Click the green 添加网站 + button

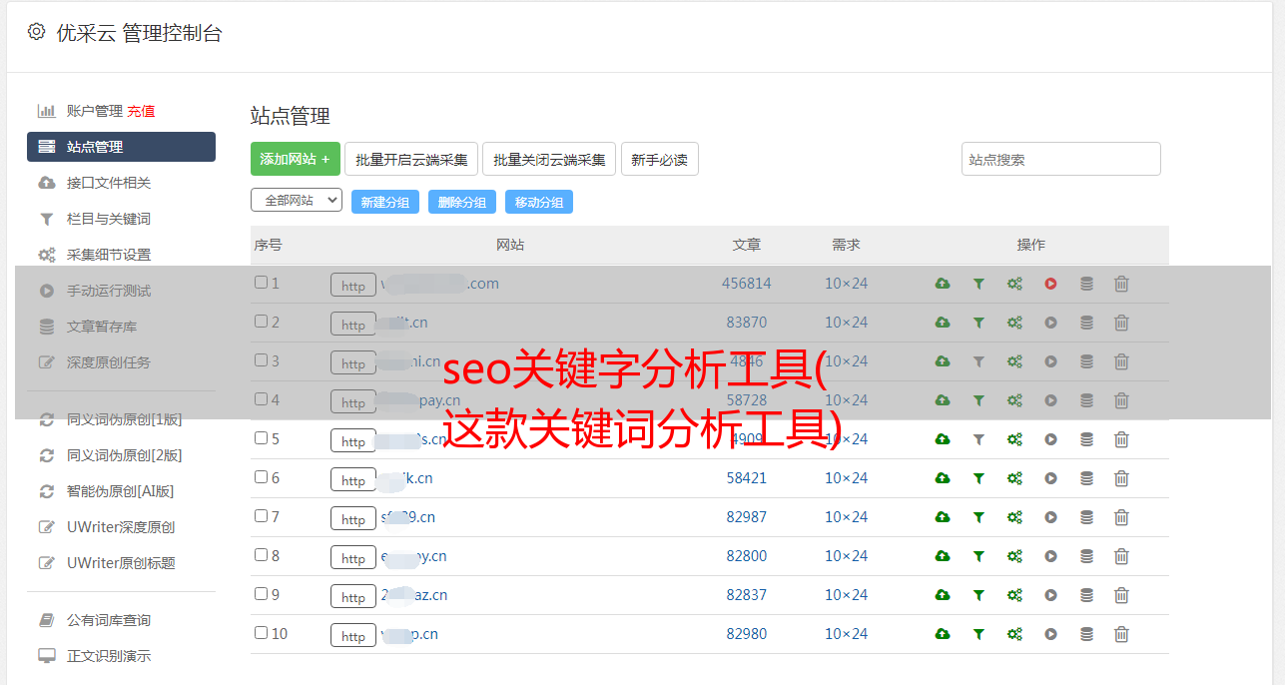296,159
